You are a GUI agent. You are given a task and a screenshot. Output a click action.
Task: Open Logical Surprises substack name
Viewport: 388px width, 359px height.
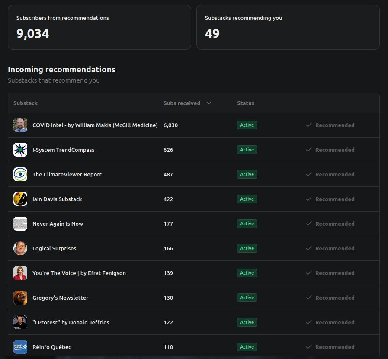pos(54,248)
